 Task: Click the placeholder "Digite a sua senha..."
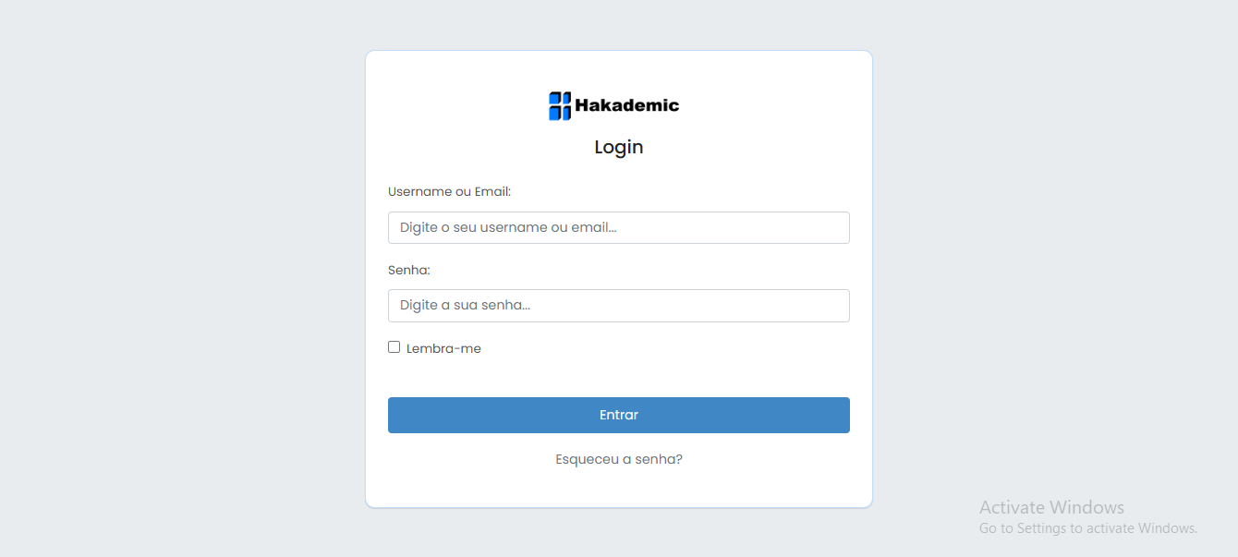pyautogui.click(x=465, y=306)
